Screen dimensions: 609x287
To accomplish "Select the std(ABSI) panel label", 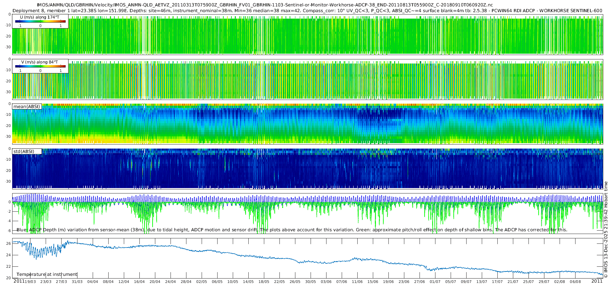I will (x=27, y=151).
